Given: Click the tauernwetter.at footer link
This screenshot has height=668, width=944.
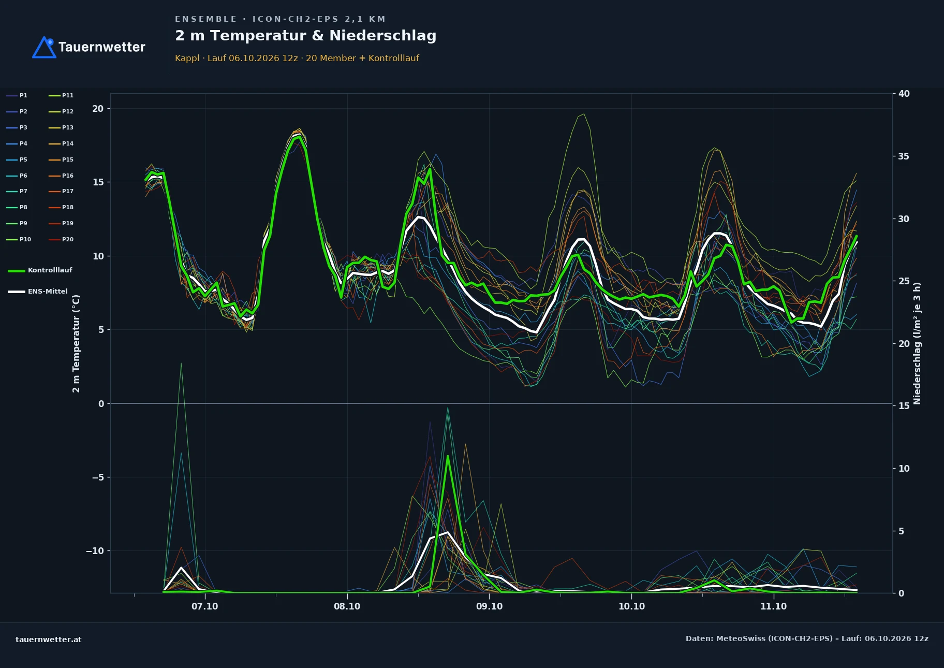Looking at the screenshot, I should [49, 640].
